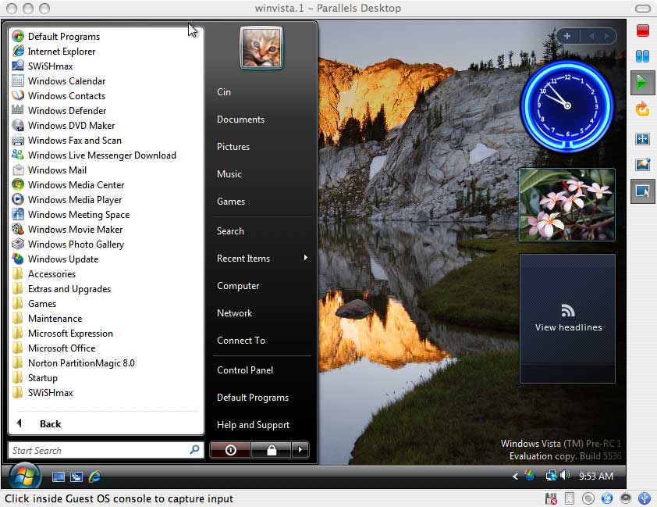Click the USB status icon in Parallels status bar
Viewport: 657px width, 507px height.
(x=645, y=498)
